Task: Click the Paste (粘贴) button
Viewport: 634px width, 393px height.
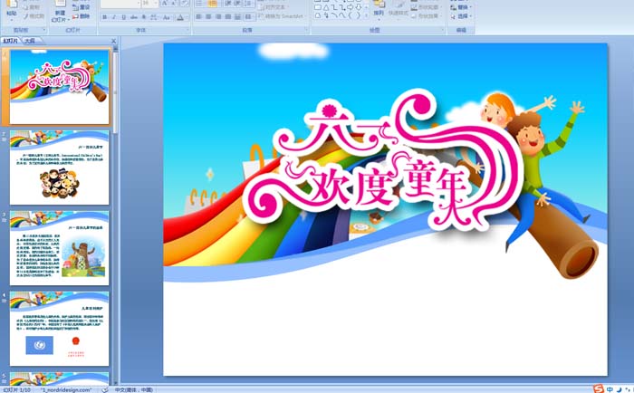Action: click(12, 10)
